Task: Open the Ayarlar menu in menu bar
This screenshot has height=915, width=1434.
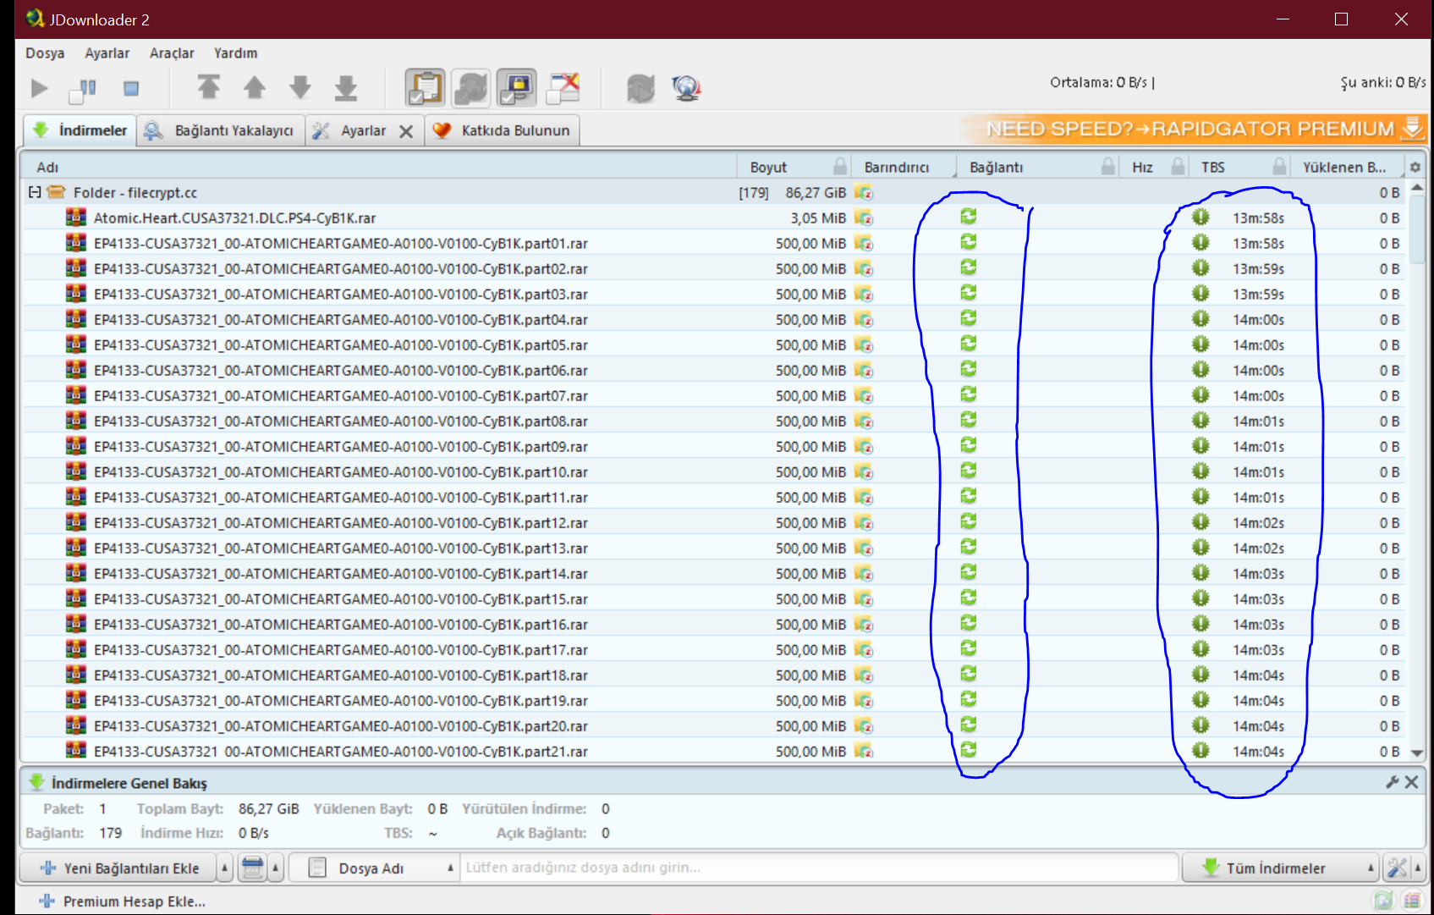Action: tap(107, 52)
